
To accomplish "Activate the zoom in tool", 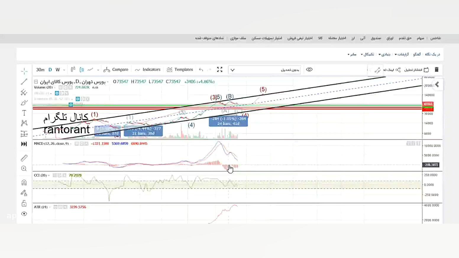I will tap(24, 168).
